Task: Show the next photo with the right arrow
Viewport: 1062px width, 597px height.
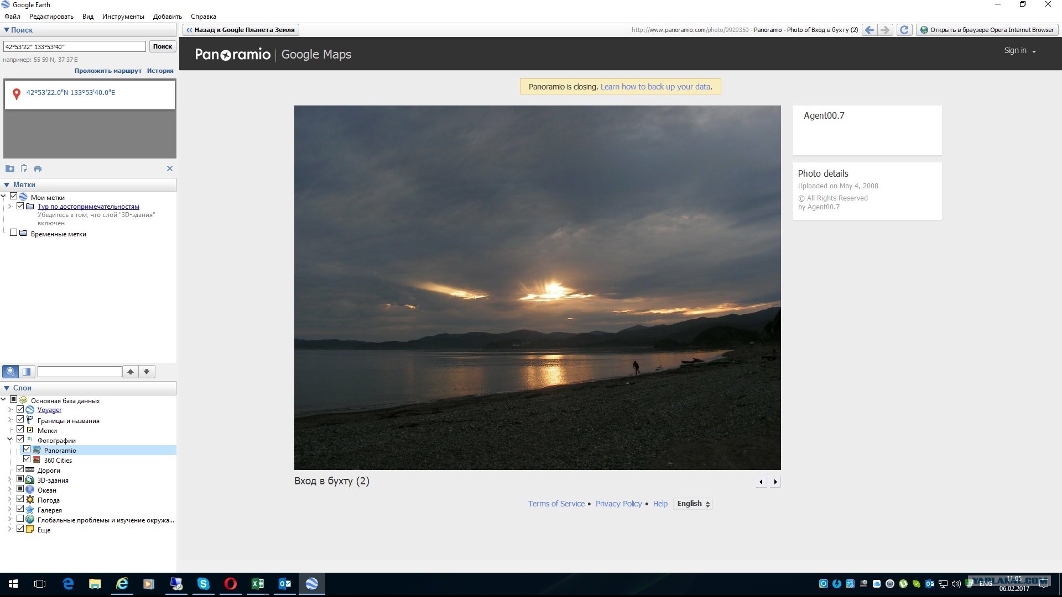Action: (775, 482)
